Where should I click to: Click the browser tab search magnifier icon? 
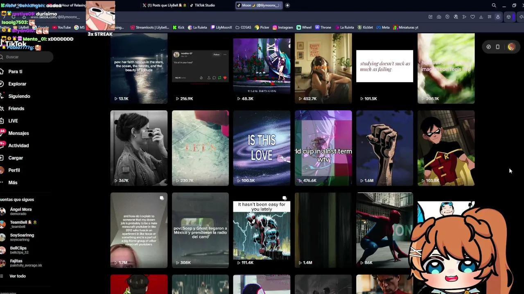coord(494,5)
